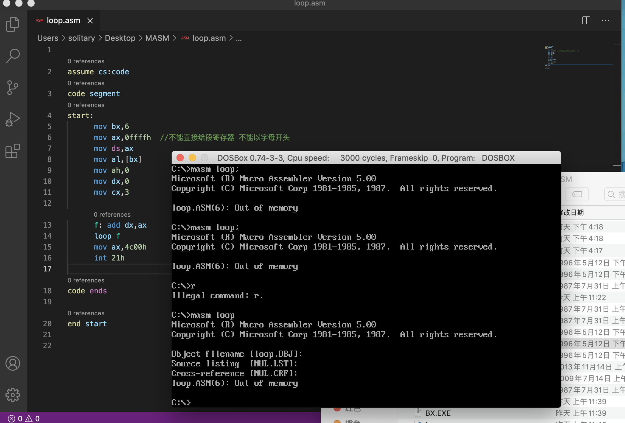Click the minimap code preview
The width and height of the screenshot is (625, 423).
point(578,57)
